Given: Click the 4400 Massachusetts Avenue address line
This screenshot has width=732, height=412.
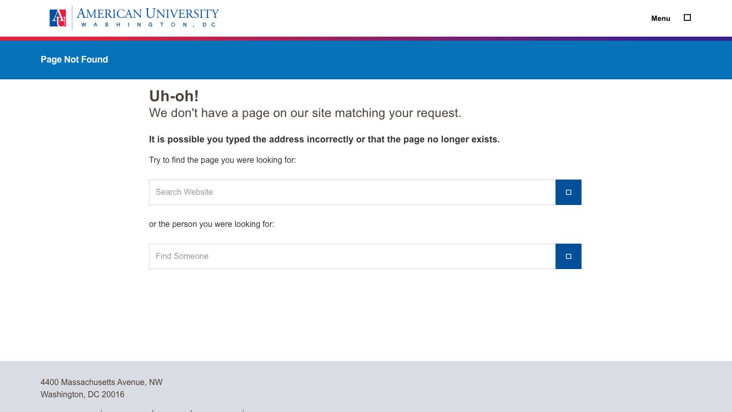Looking at the screenshot, I should [102, 382].
